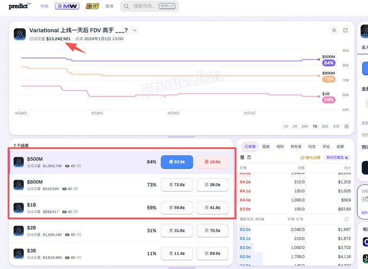Screen dimensions: 368x269
Task: Buy 否 16.8¢ for $500M
Action: (x=212, y=162)
